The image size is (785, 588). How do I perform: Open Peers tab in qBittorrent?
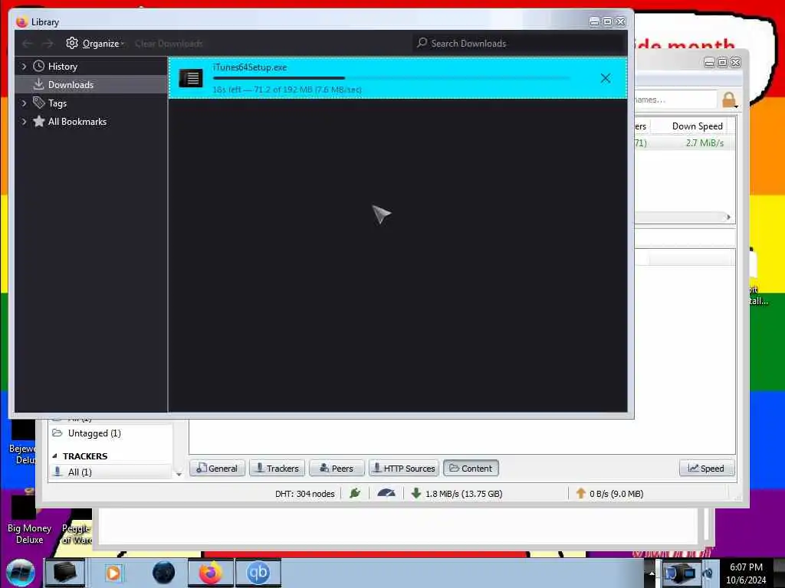[x=337, y=469]
